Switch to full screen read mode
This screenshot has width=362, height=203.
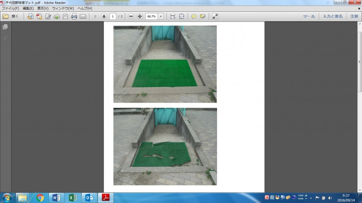(x=215, y=16)
